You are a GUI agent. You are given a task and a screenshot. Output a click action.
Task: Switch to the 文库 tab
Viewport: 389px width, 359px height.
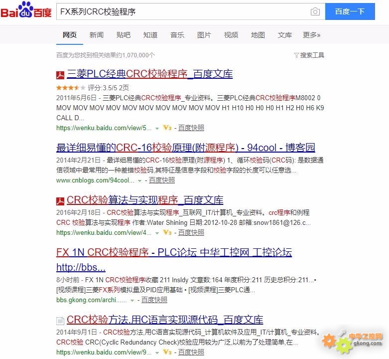pyautogui.click(x=285, y=35)
